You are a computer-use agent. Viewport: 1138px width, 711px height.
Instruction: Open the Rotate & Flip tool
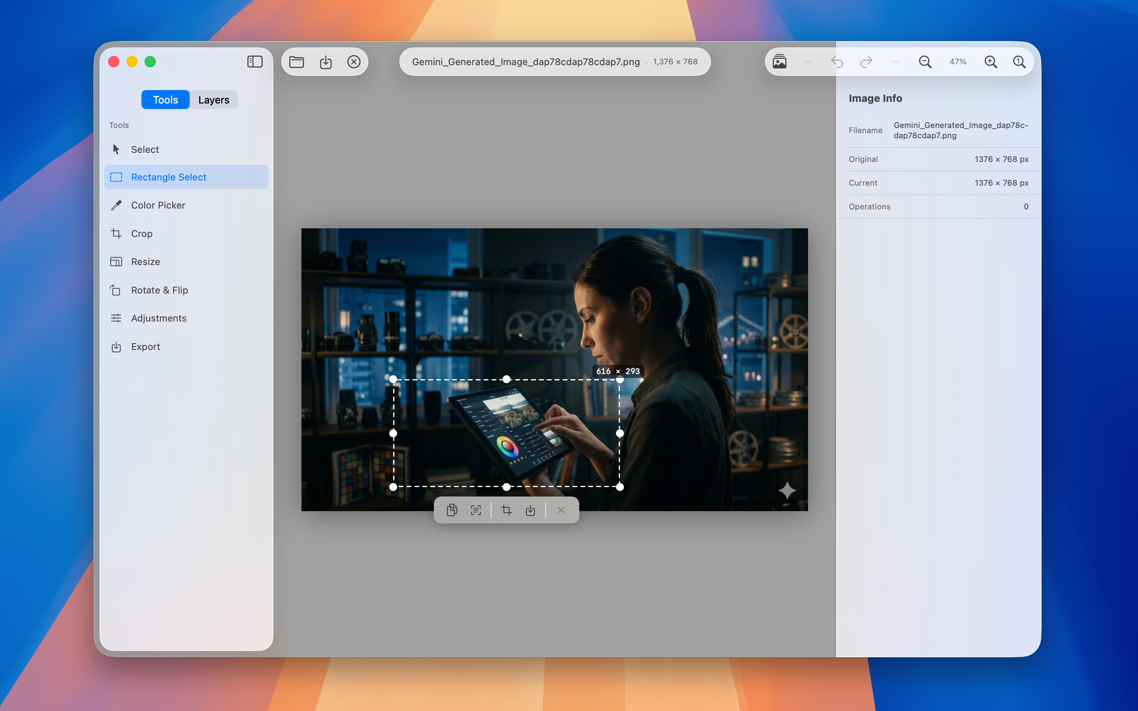[x=186, y=290]
